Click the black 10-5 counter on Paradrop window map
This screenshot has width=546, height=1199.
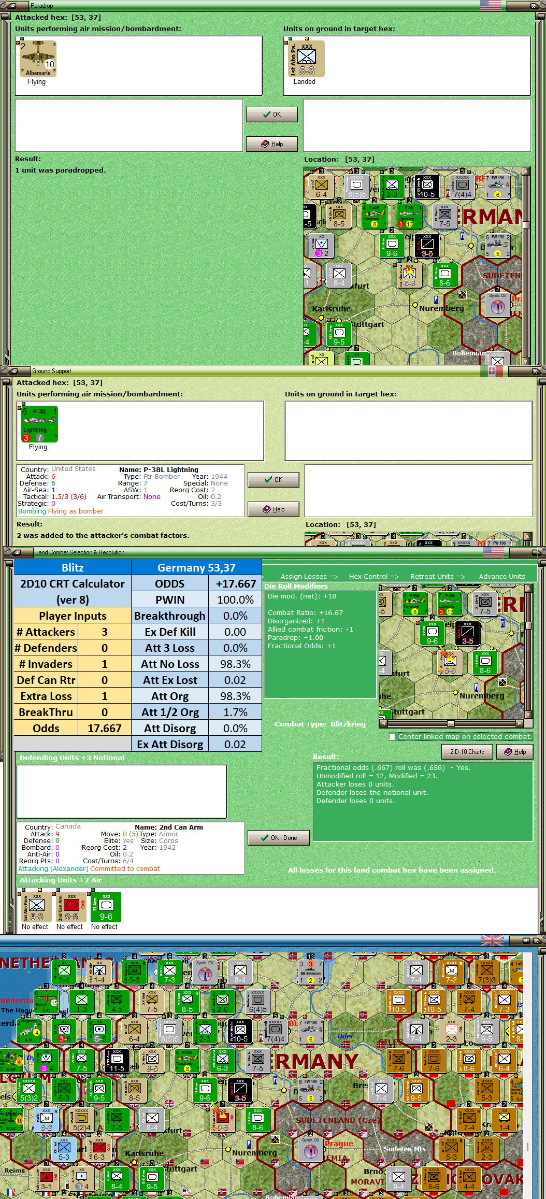point(427,187)
